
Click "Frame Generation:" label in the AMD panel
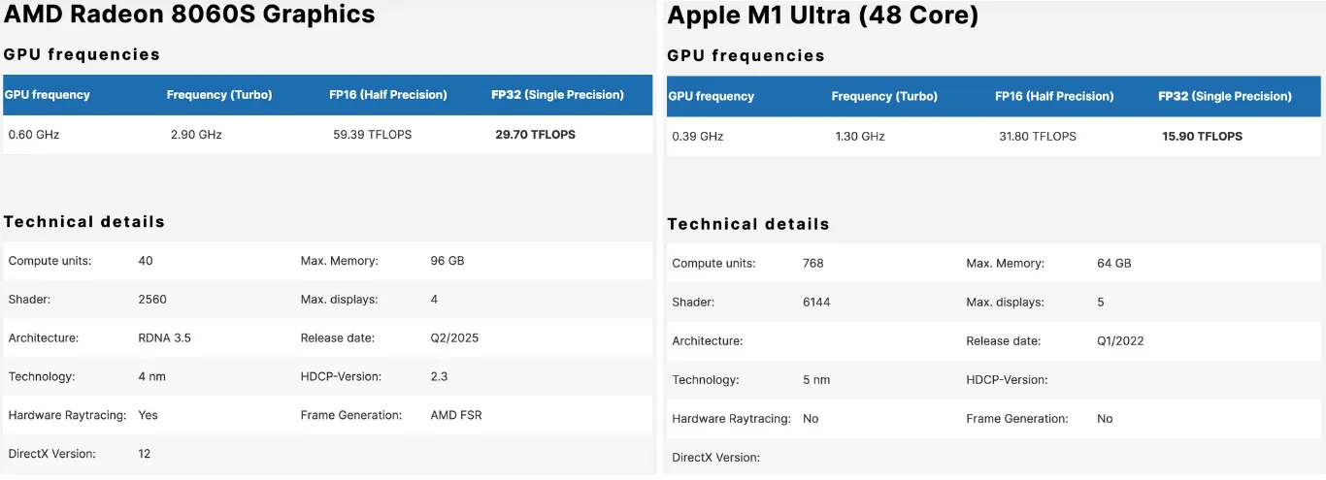(x=351, y=415)
